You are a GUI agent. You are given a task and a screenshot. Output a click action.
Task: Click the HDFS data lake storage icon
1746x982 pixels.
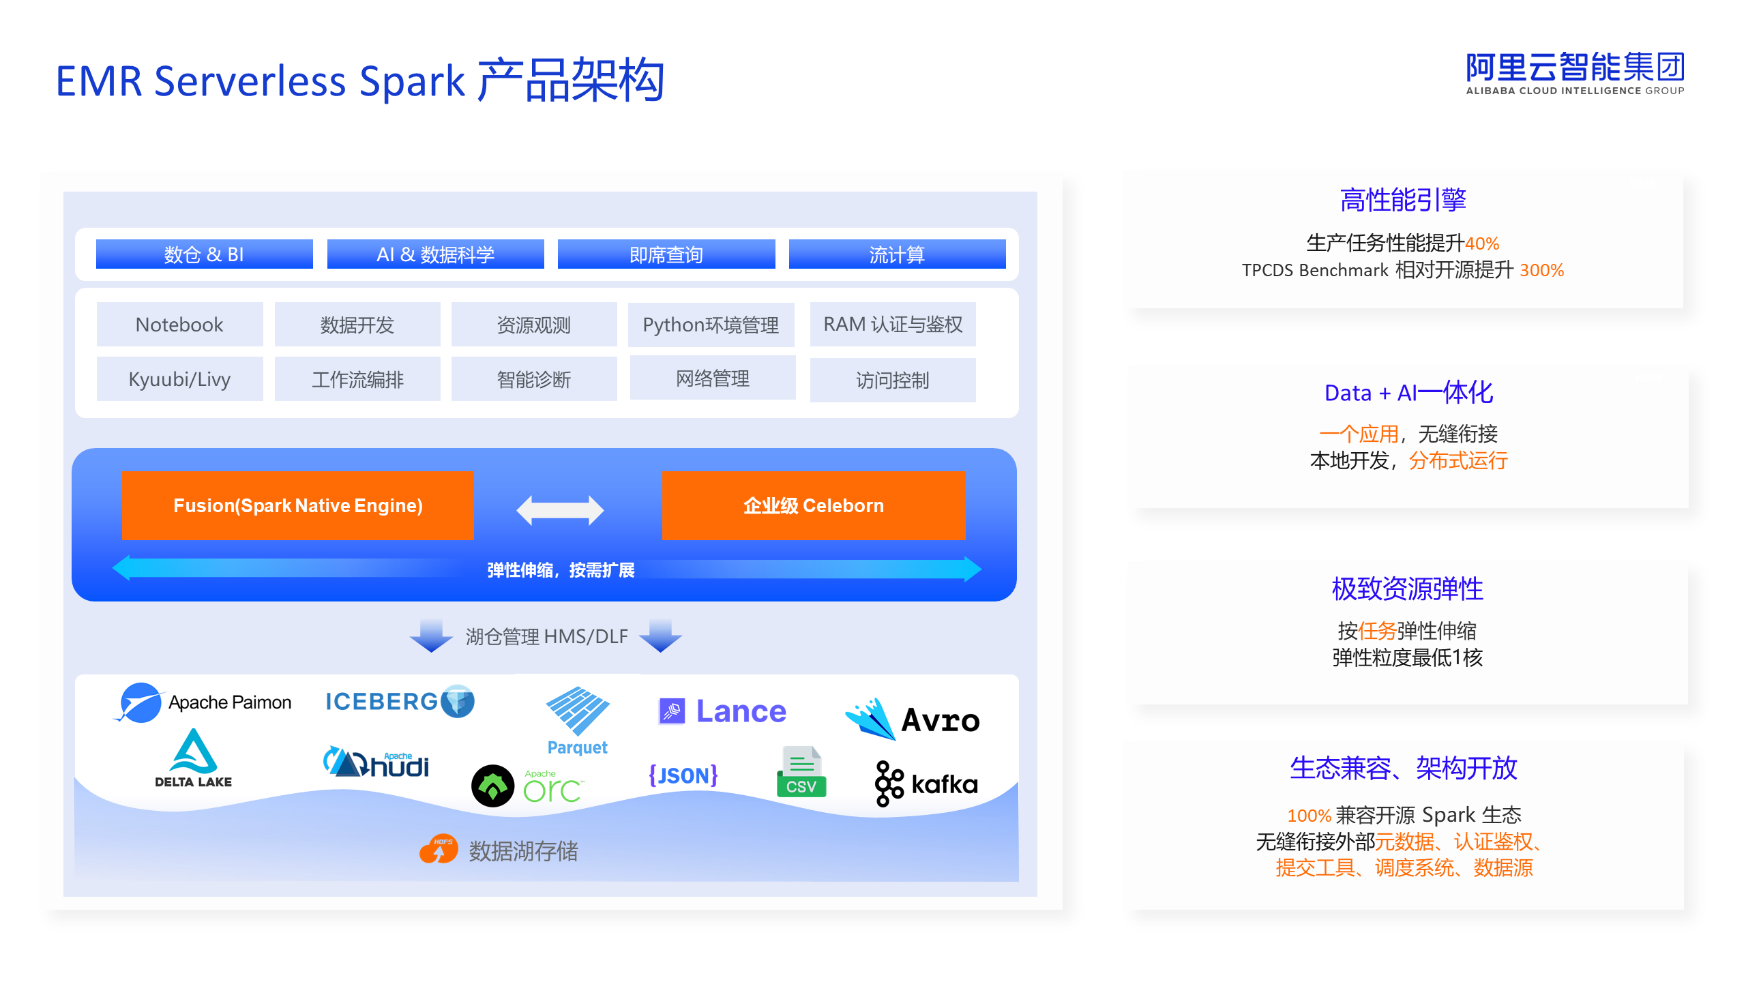click(439, 850)
